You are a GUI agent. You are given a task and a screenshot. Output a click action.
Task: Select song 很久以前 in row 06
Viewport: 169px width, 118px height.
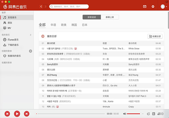pyautogui.click(x=51, y=70)
